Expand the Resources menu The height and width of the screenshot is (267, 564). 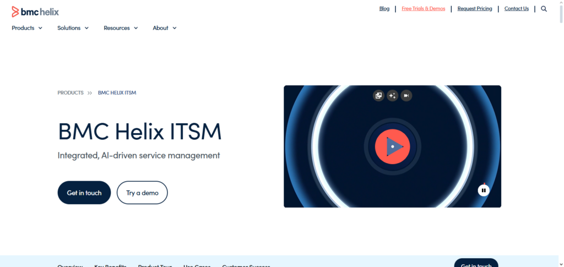point(121,28)
